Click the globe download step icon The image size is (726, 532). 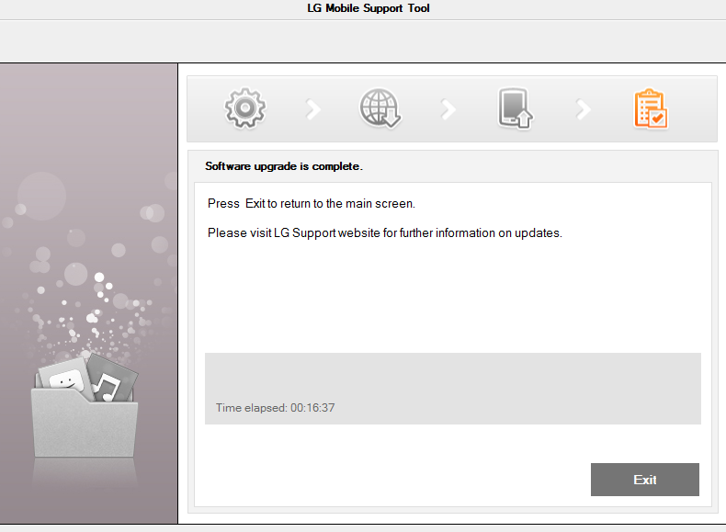[x=380, y=108]
